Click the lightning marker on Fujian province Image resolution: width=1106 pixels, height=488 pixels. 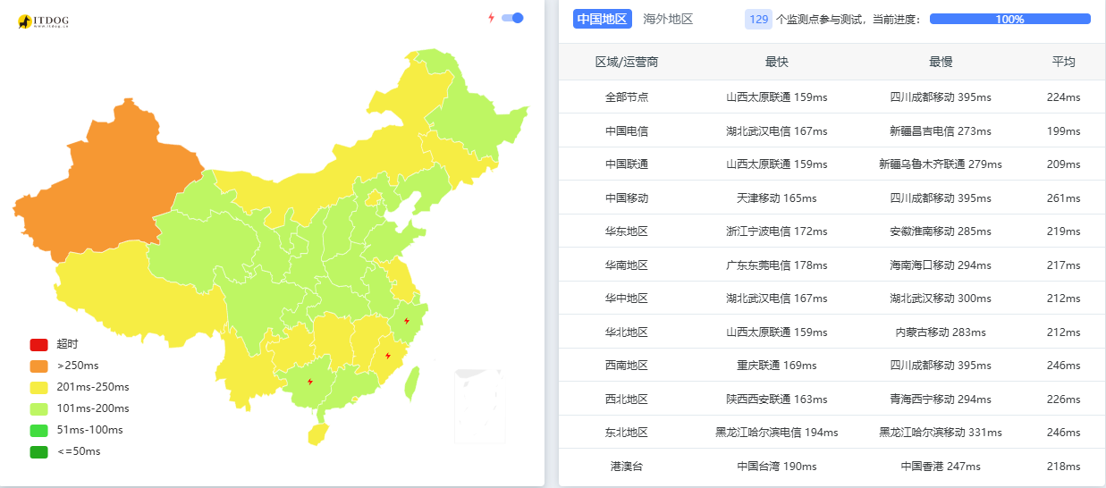click(388, 356)
